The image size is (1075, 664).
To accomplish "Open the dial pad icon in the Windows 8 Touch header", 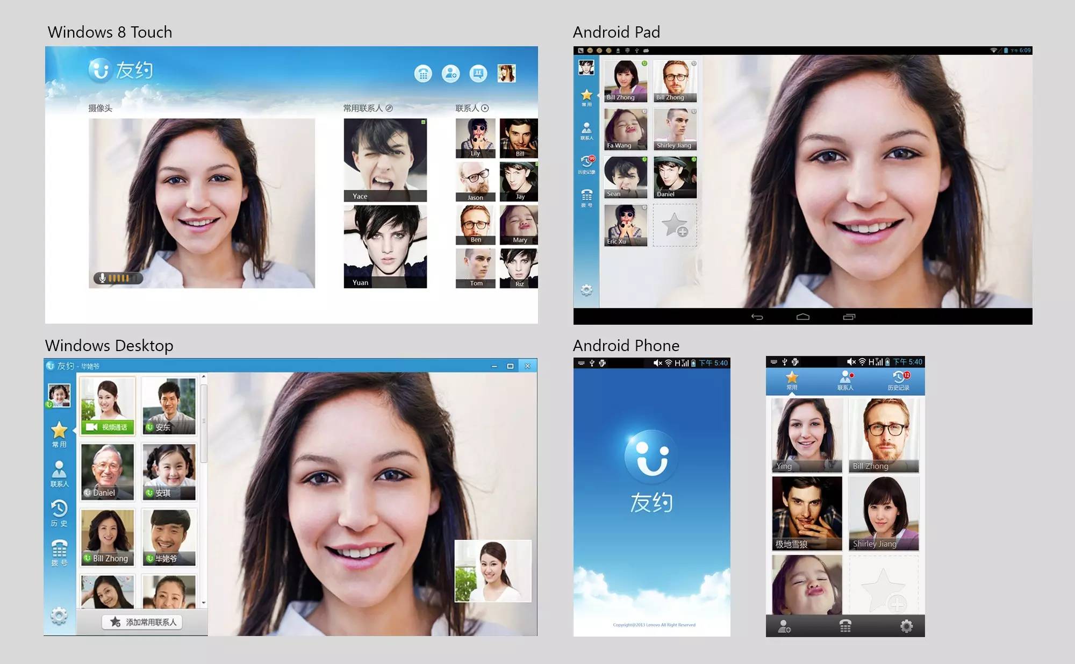I will (423, 74).
